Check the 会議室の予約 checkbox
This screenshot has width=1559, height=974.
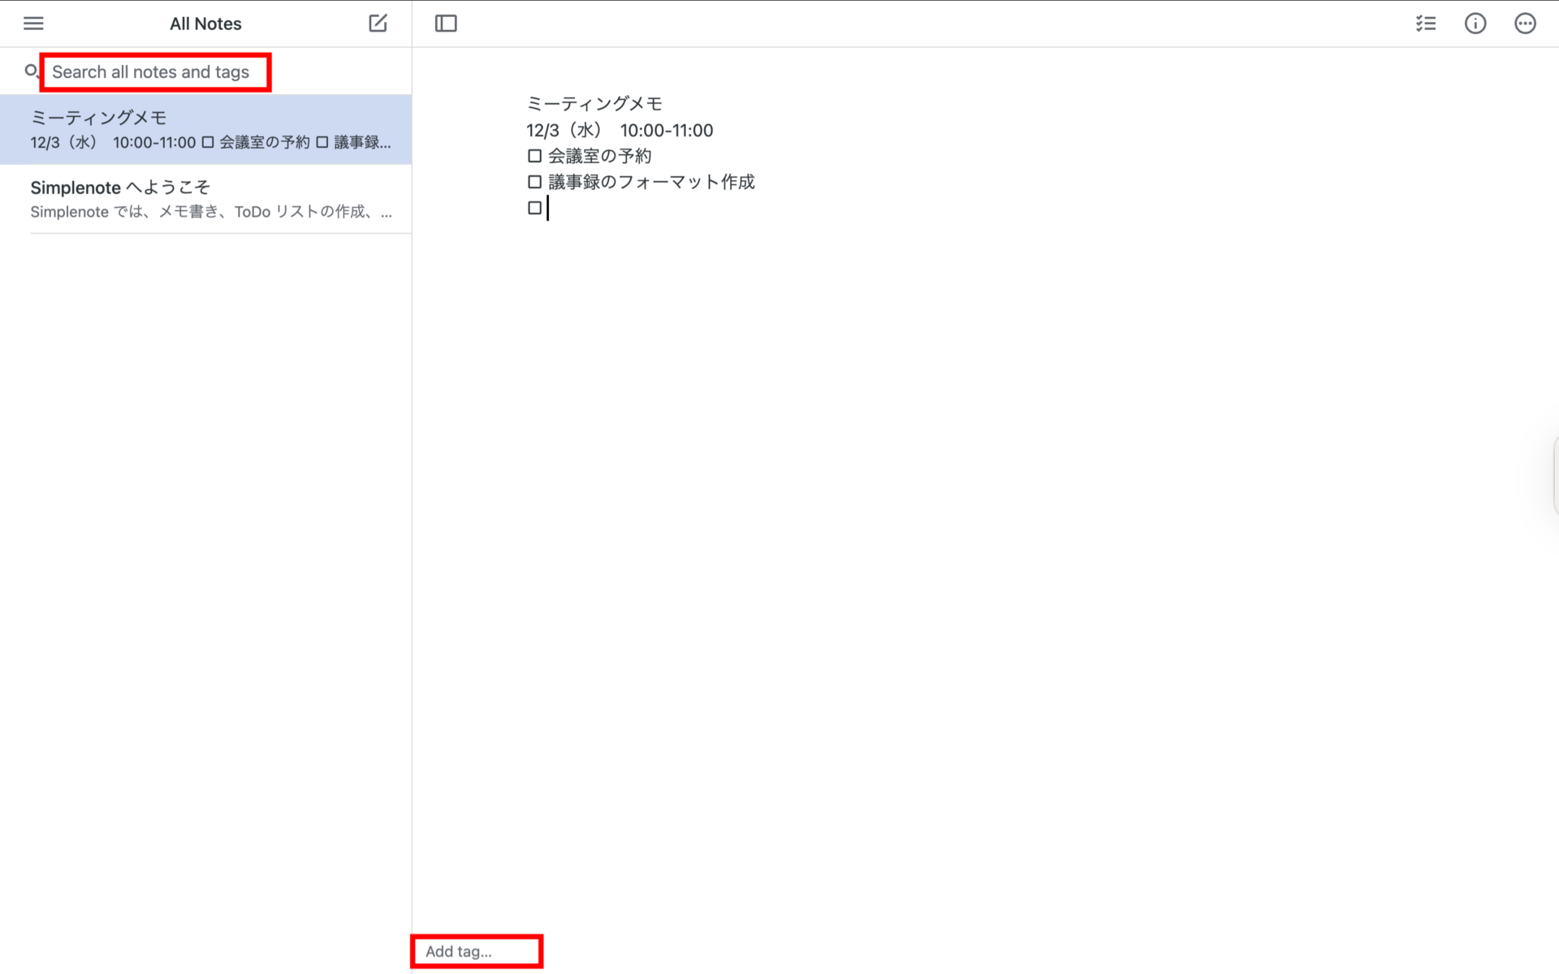535,155
